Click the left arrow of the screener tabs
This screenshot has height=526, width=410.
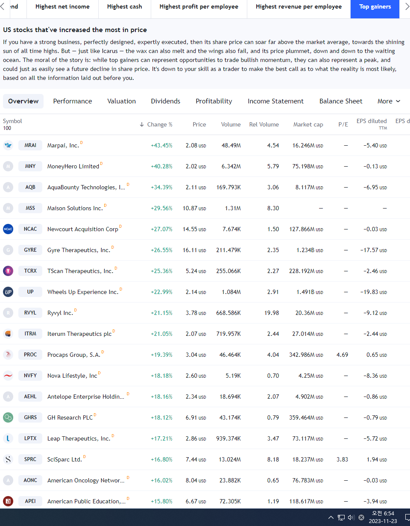point(2,7)
